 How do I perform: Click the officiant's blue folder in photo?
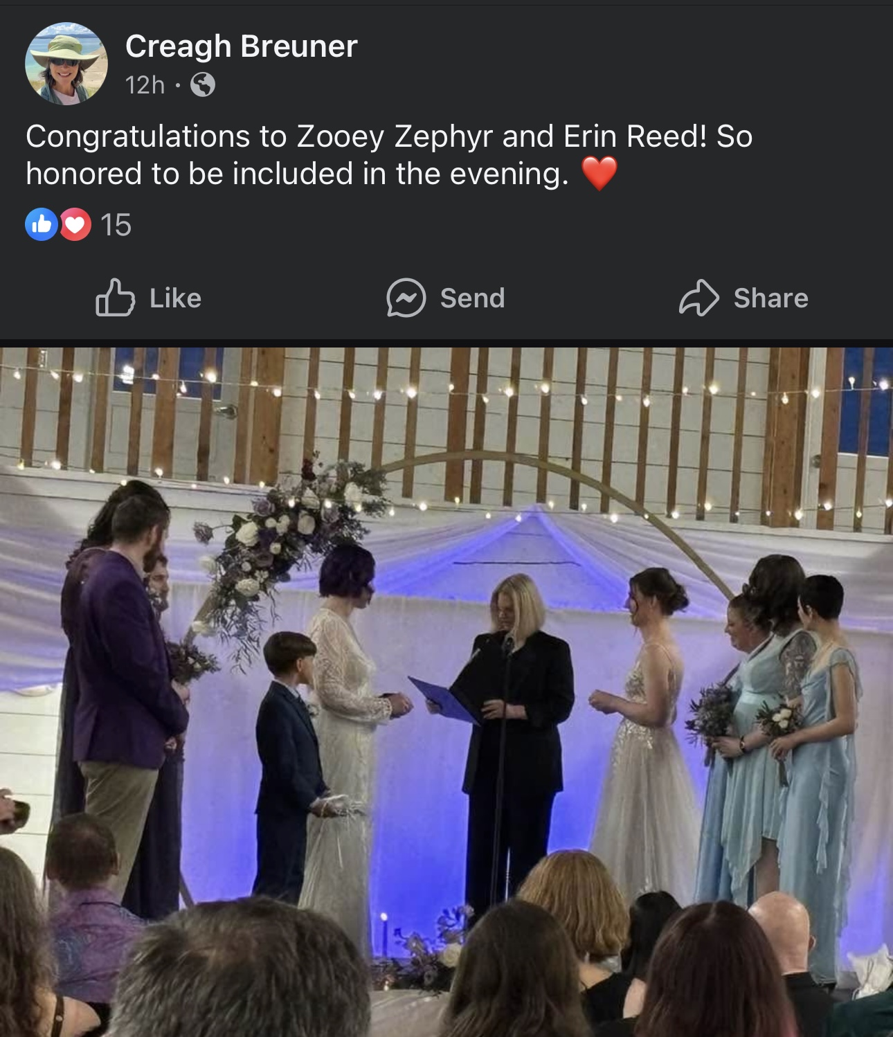pos(443,699)
